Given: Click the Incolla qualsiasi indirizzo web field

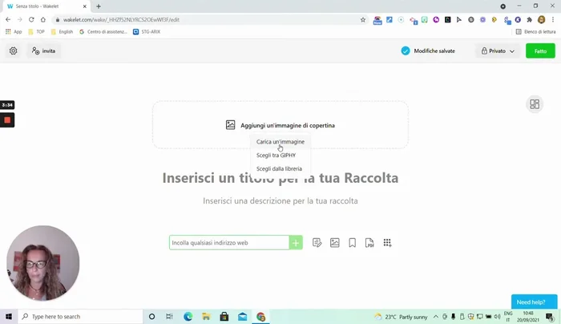Looking at the screenshot, I should [x=229, y=243].
